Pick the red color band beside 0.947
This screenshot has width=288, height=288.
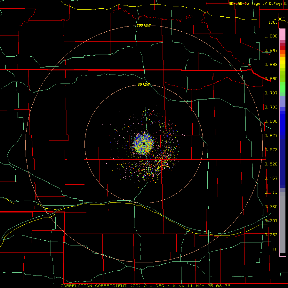tap(283, 48)
